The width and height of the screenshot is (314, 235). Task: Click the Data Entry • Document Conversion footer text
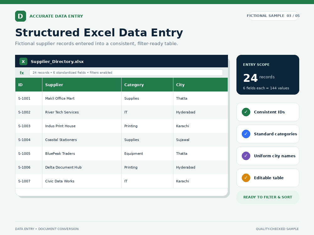47,229
